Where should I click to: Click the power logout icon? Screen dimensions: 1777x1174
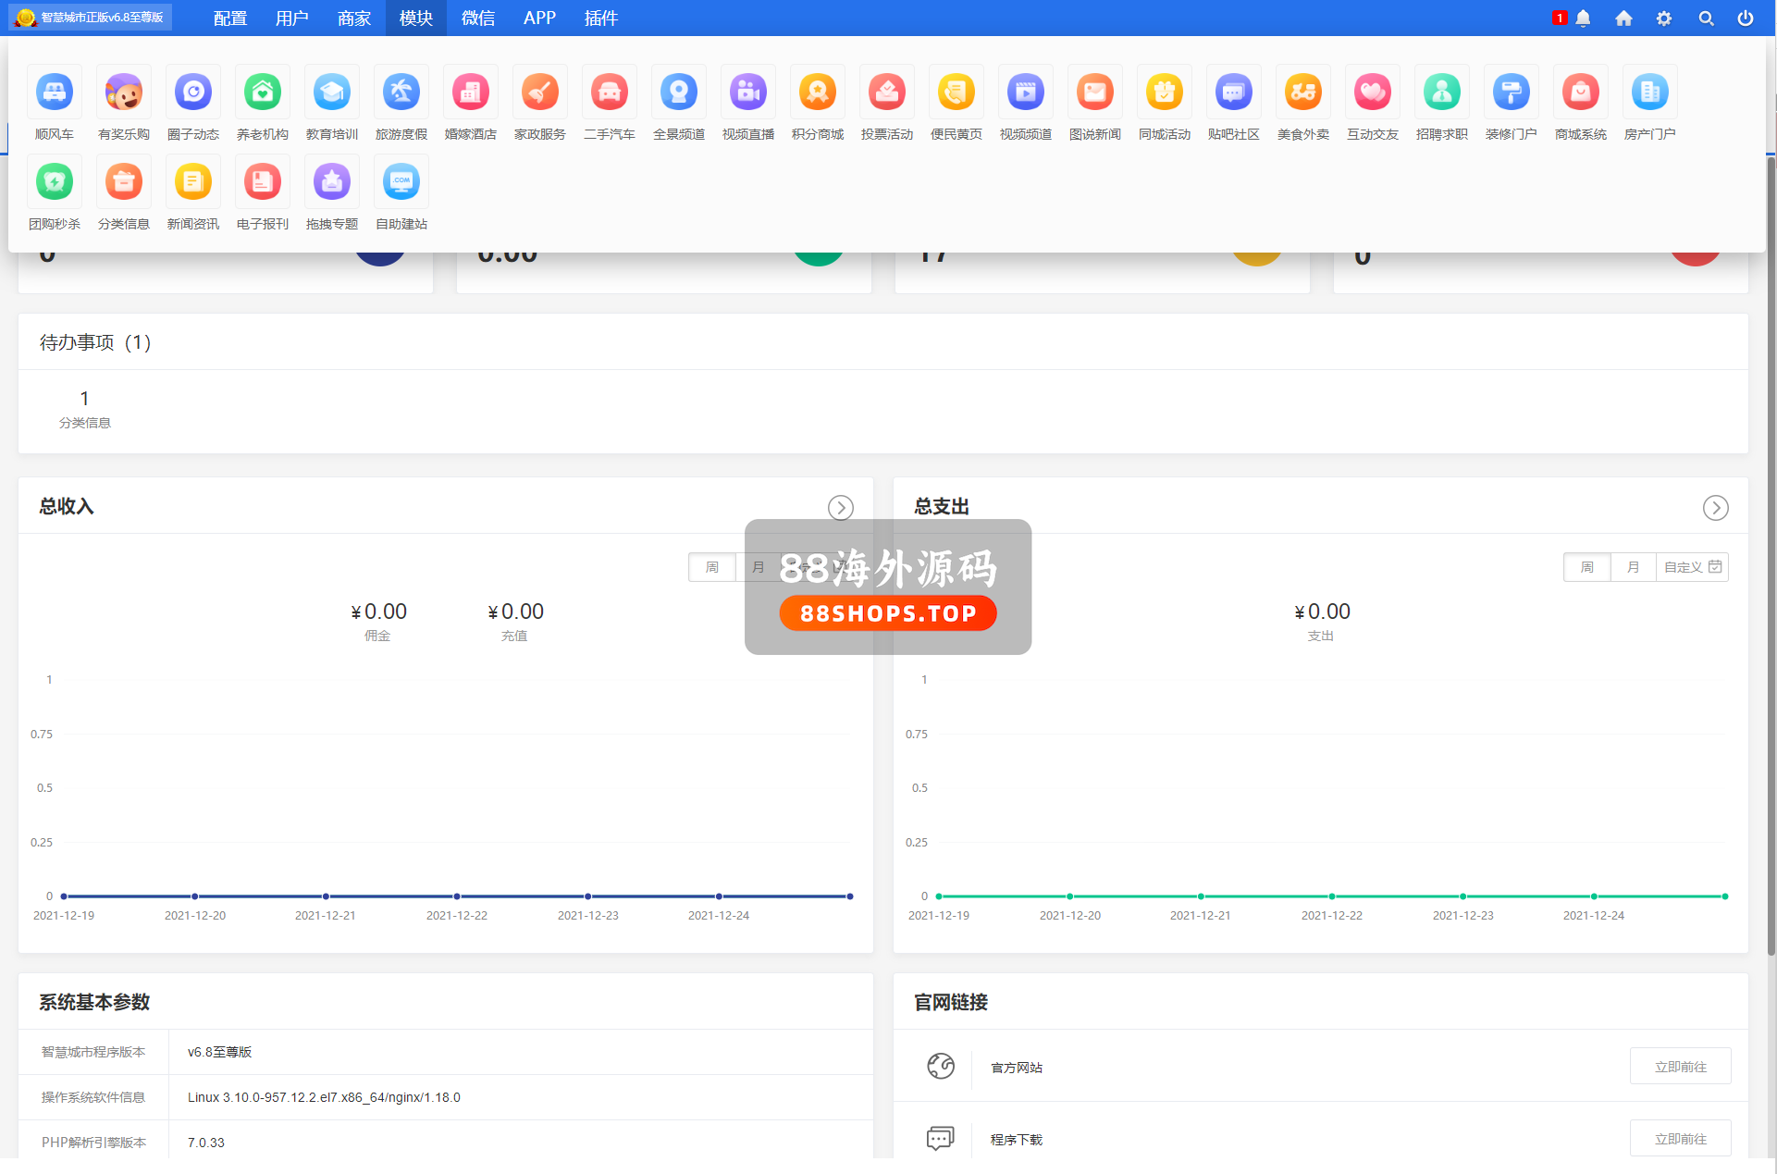[1746, 19]
